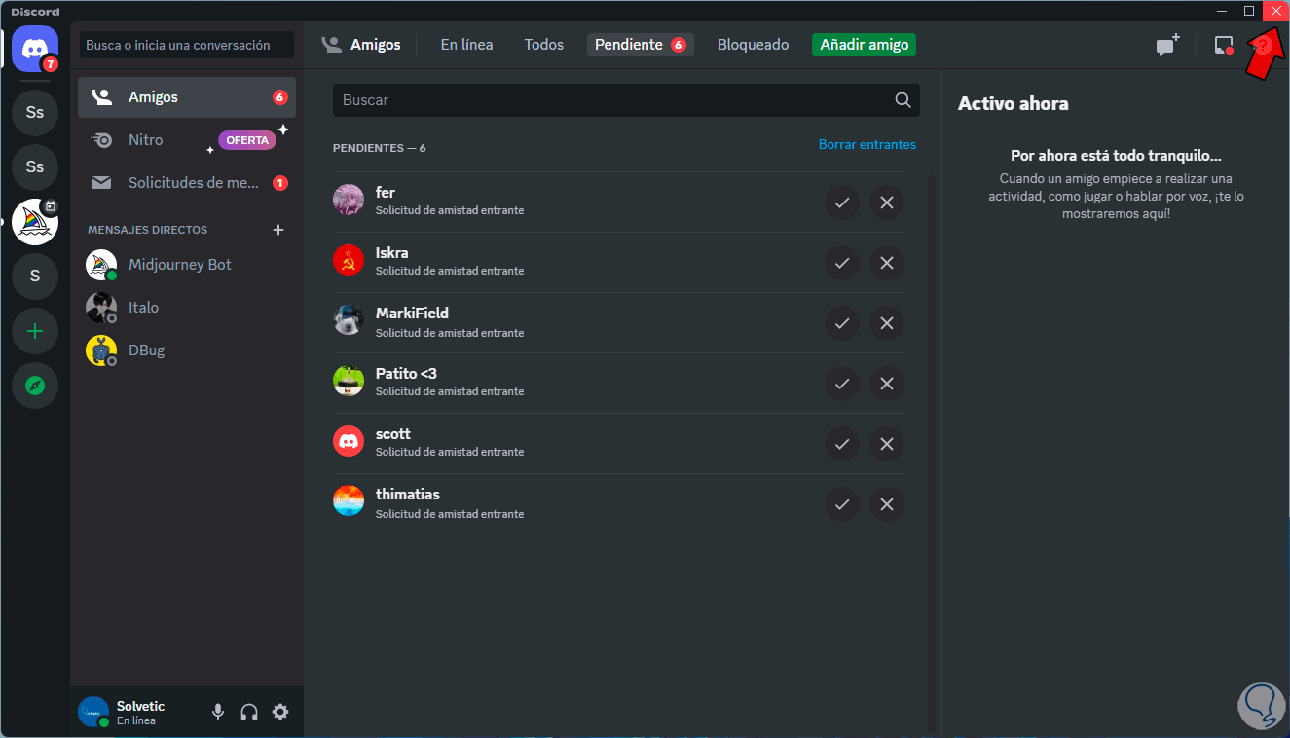Open the Explore Discoverable Servers compass icon
Image resolution: width=1290 pixels, height=738 pixels.
click(35, 387)
